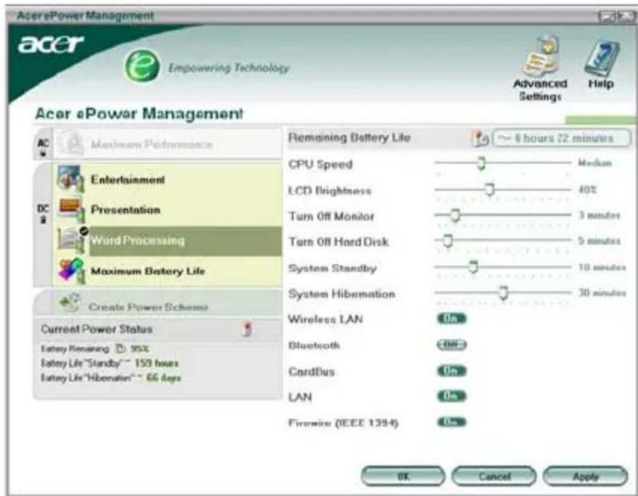Click the green Empowering Technology e logo
The image size is (638, 496).
[x=142, y=66]
